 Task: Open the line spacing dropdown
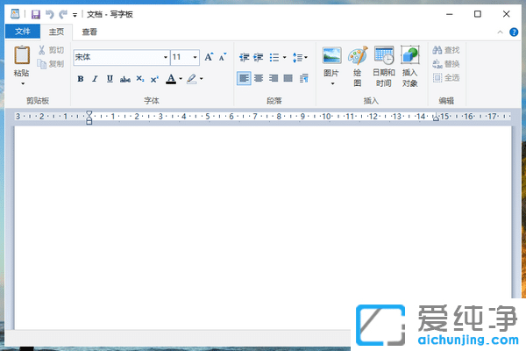[x=300, y=57]
